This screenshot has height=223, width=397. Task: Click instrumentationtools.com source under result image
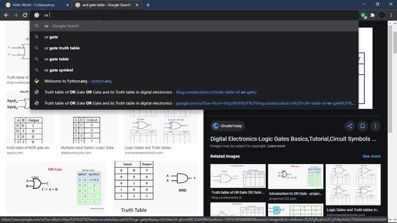pos(144,153)
